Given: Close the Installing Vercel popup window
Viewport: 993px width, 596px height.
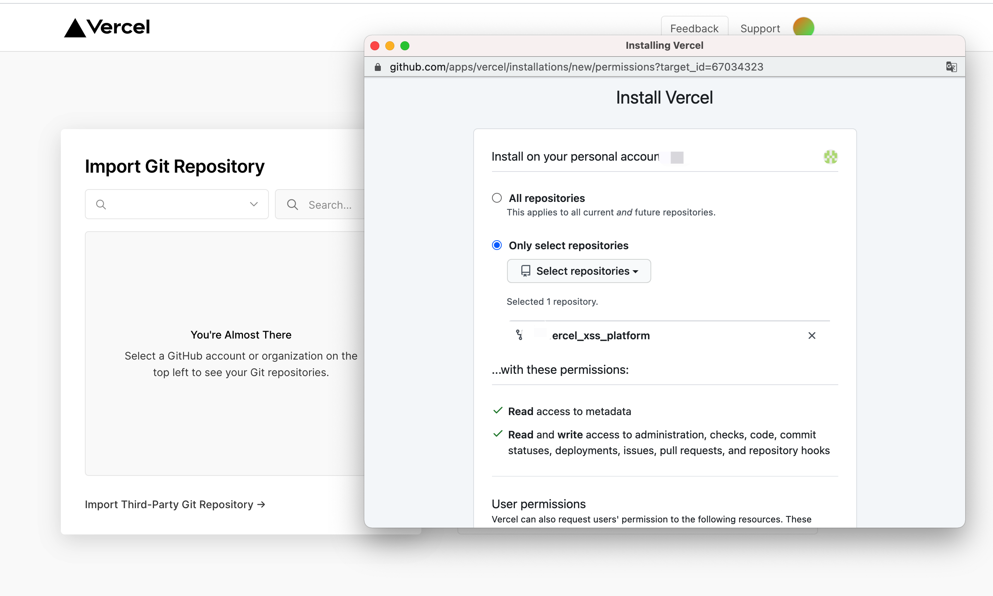Looking at the screenshot, I should [374, 46].
